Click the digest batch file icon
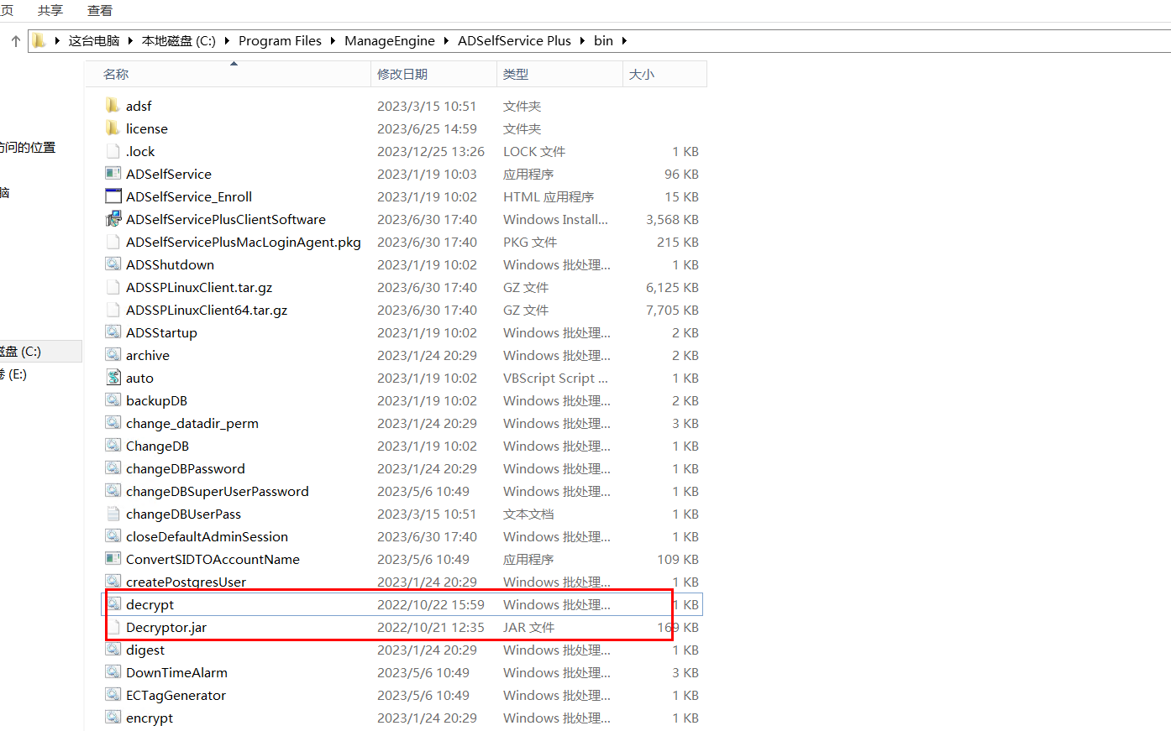1171x731 pixels. (113, 649)
